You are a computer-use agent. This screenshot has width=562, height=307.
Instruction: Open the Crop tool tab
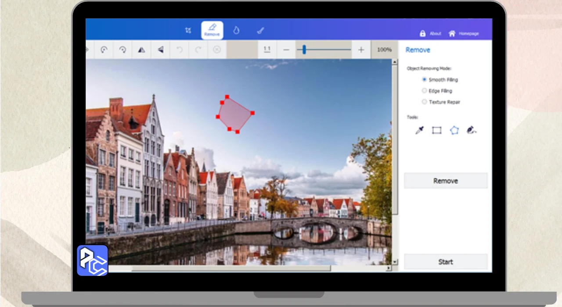188,30
